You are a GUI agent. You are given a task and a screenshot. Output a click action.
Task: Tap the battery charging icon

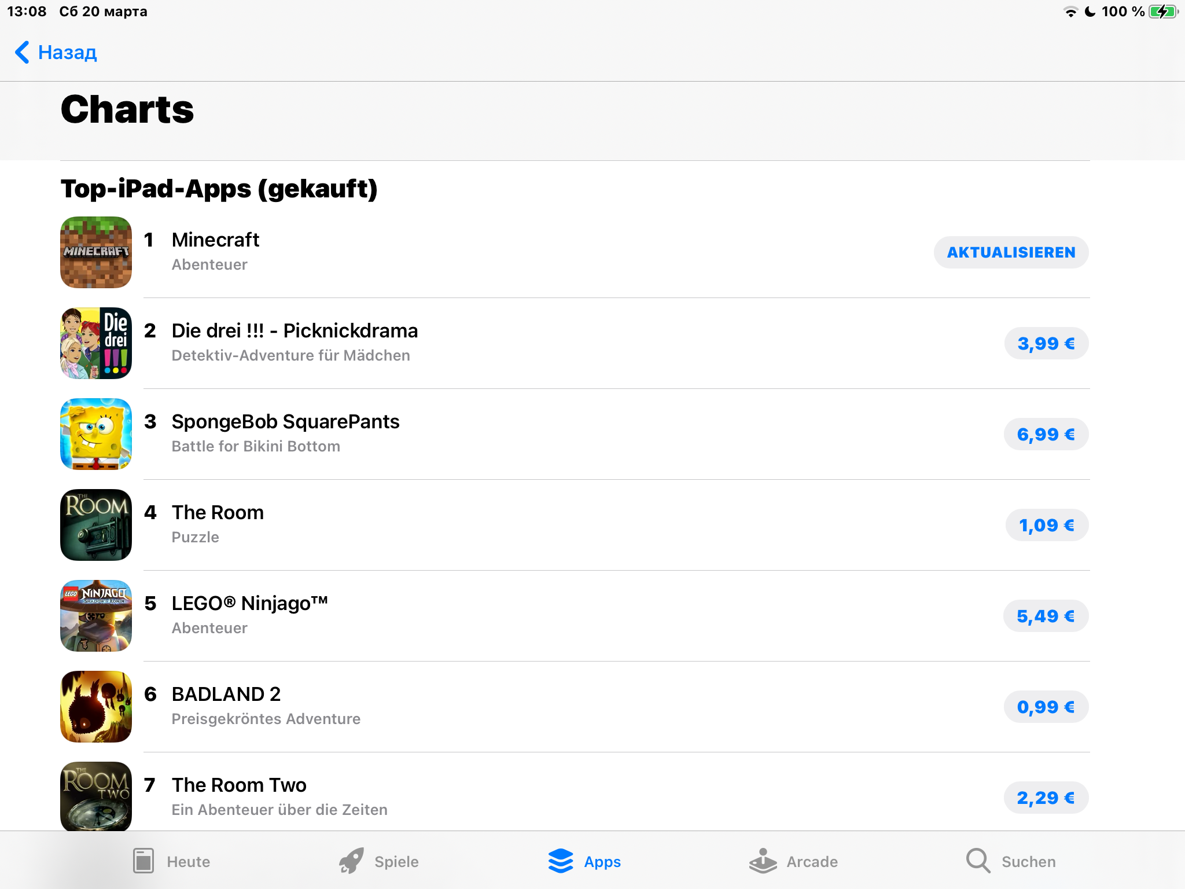1164,12
